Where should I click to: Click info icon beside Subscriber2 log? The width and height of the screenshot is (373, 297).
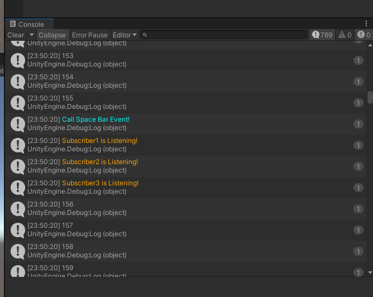click(x=18, y=166)
